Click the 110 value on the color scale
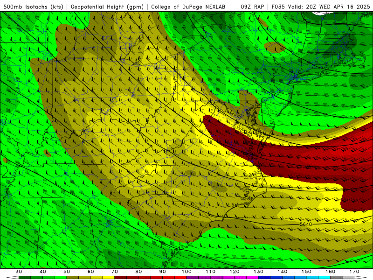Viewport: 373px width, 280px height. [x=211, y=272]
